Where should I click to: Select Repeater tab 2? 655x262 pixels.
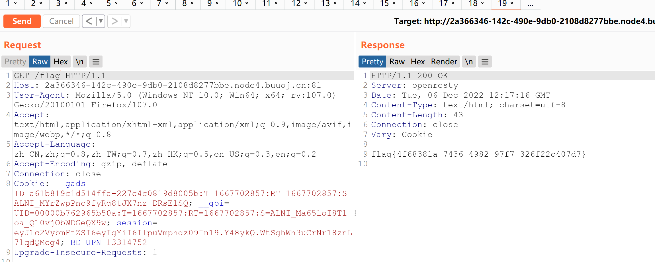pyautogui.click(x=33, y=3)
